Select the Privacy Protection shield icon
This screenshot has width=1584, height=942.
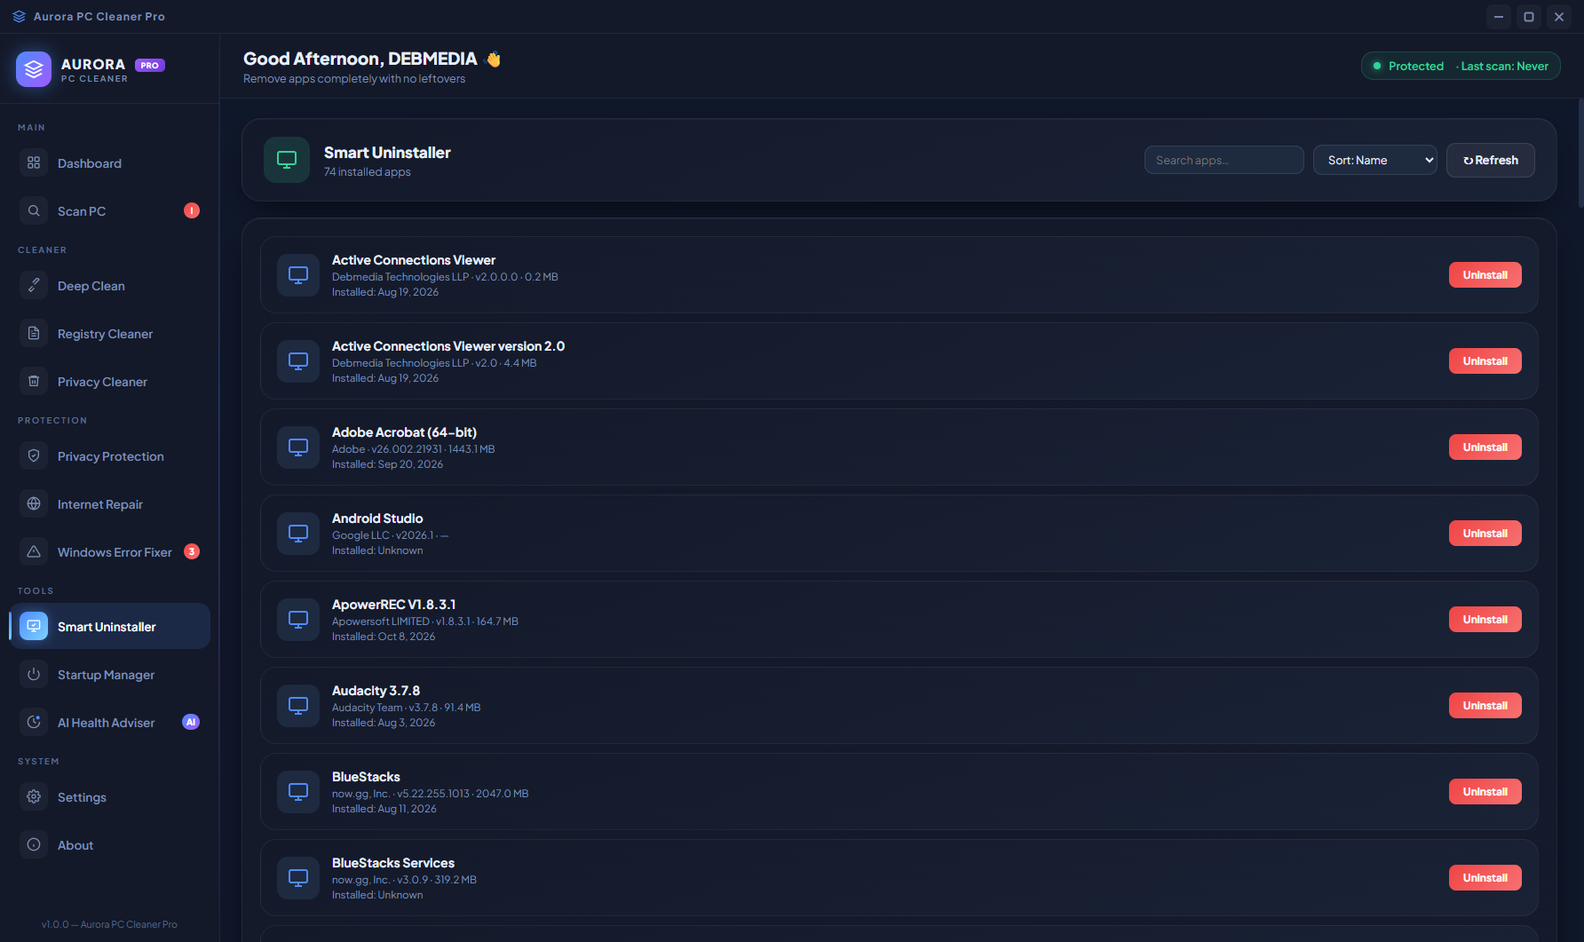tap(34, 456)
